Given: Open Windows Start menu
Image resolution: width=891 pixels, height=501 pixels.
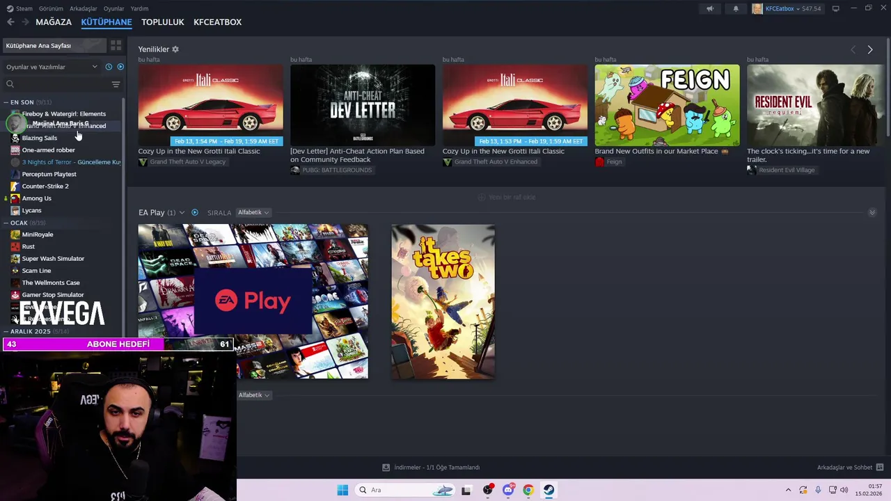Looking at the screenshot, I should (x=342, y=490).
